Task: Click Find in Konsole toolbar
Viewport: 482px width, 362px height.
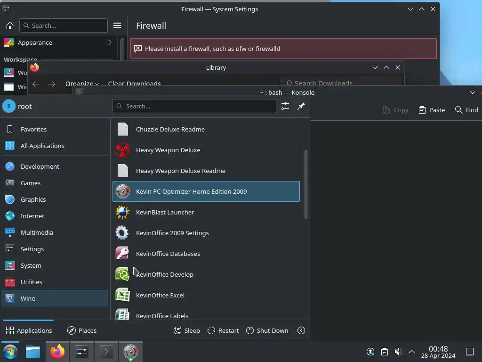Action: coord(466,110)
